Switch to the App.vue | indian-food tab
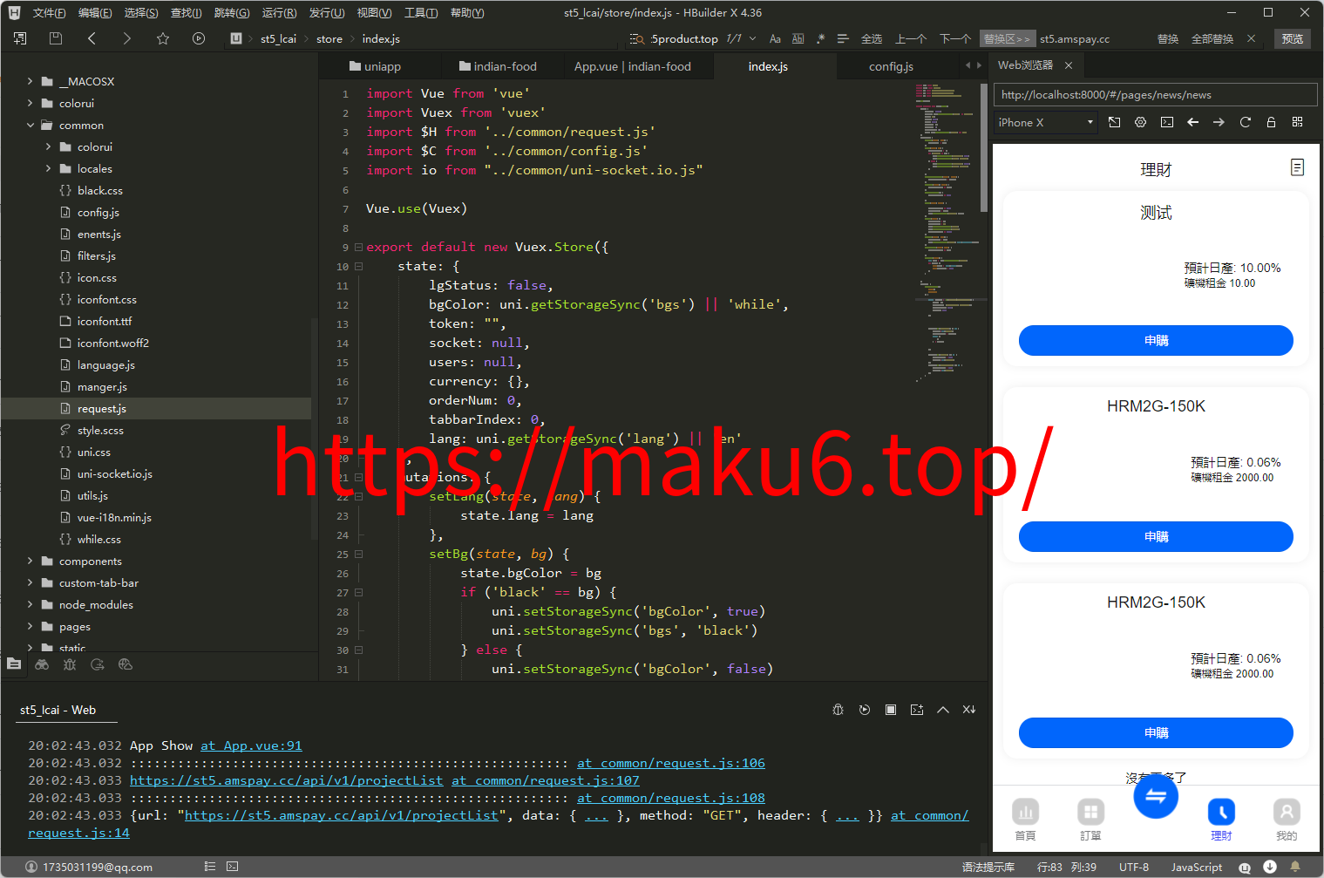Viewport: 1324px width, 878px height. coord(633,66)
